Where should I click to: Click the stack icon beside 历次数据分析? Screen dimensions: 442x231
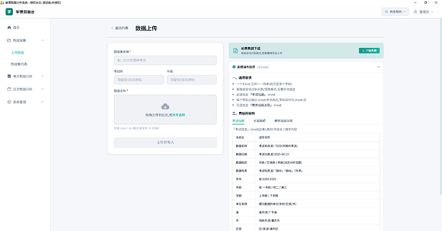(x=9, y=89)
